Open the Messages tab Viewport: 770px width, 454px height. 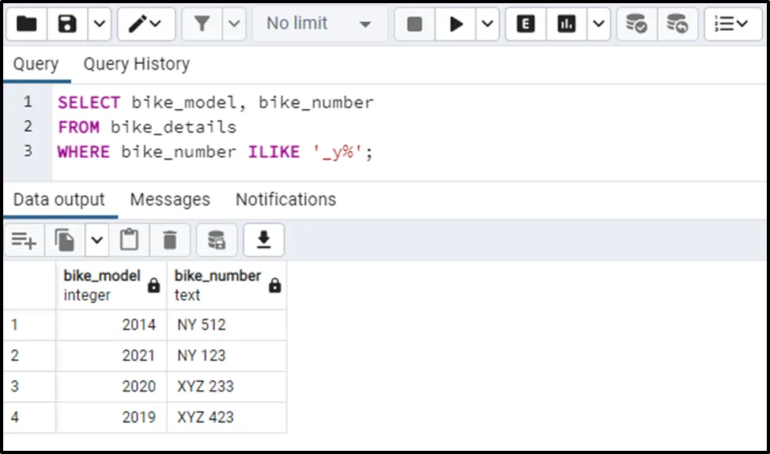point(170,200)
